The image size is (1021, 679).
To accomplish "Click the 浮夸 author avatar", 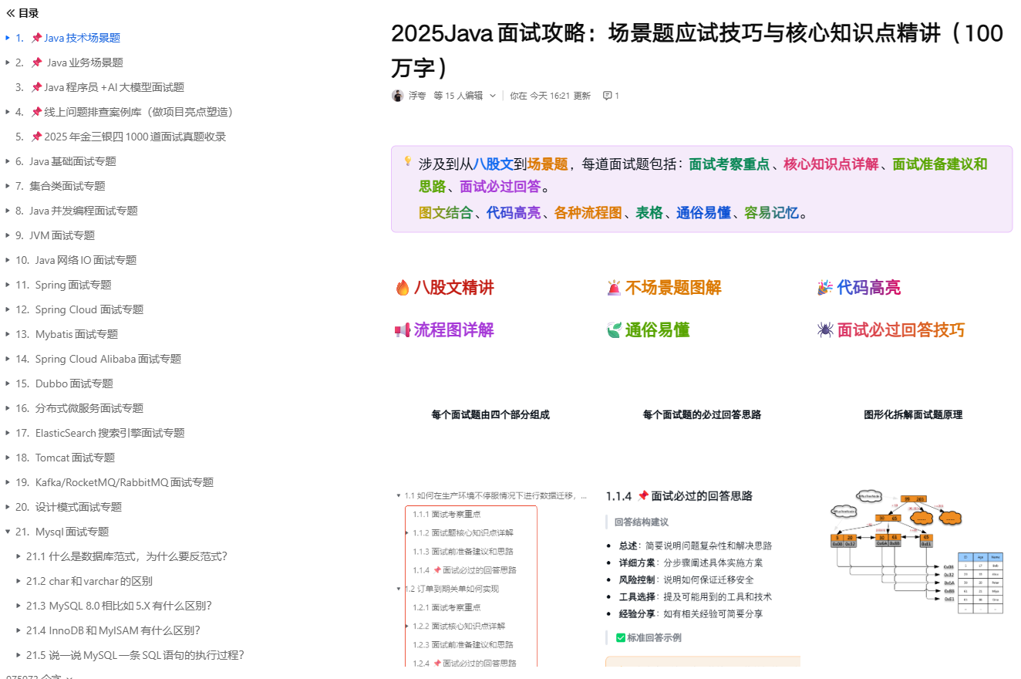I will [x=396, y=95].
